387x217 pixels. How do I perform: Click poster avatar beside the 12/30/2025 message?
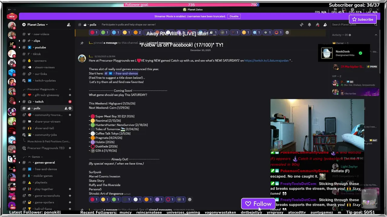pyautogui.click(x=82, y=58)
